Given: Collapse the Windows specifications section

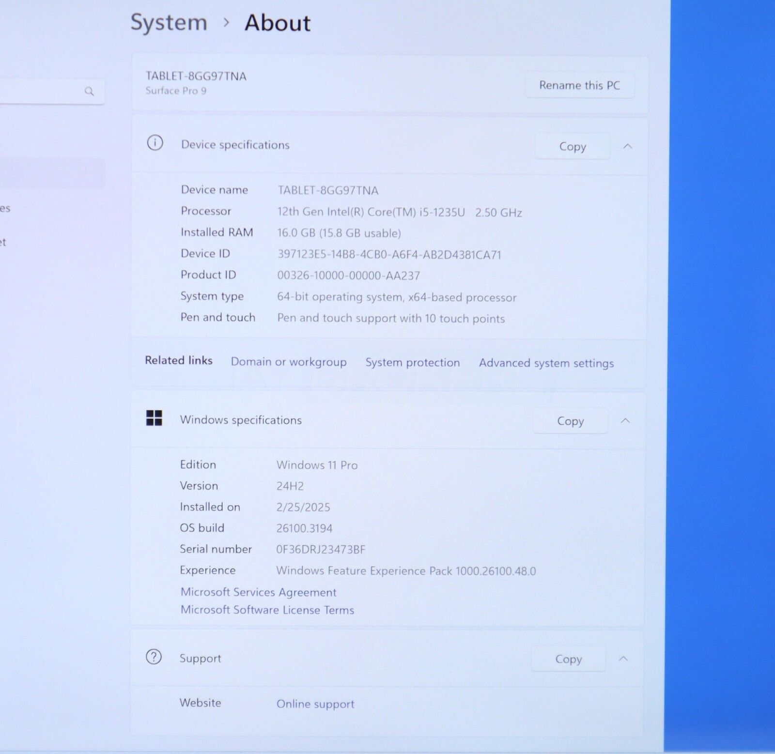Looking at the screenshot, I should point(625,421).
